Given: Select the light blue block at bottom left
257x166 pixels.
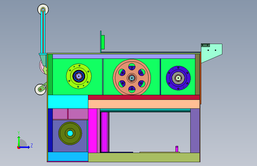Looking at the screenshot, I should (68, 157).
